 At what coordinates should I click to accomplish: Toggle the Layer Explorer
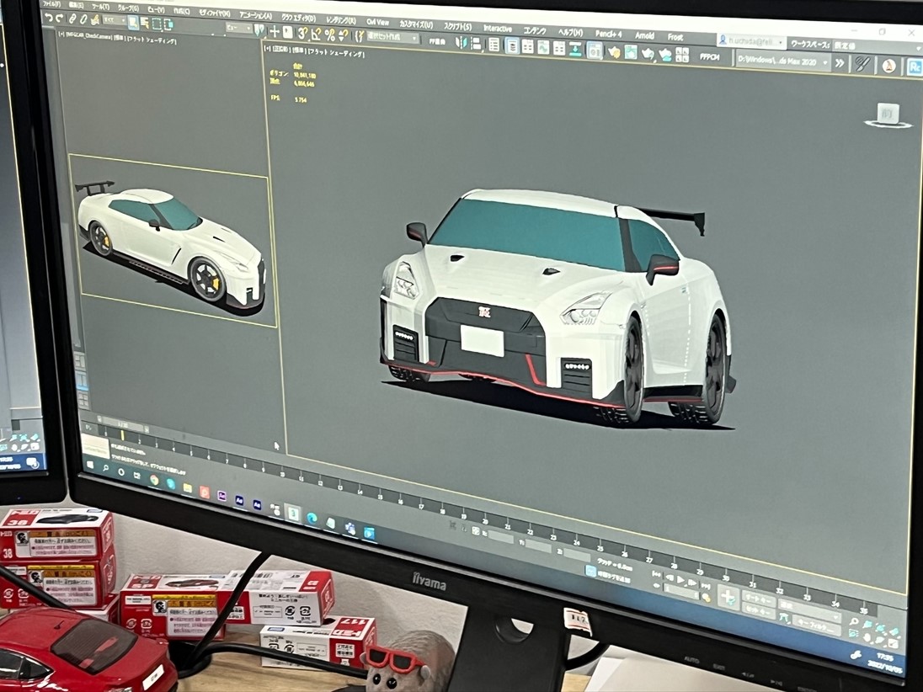coord(512,45)
